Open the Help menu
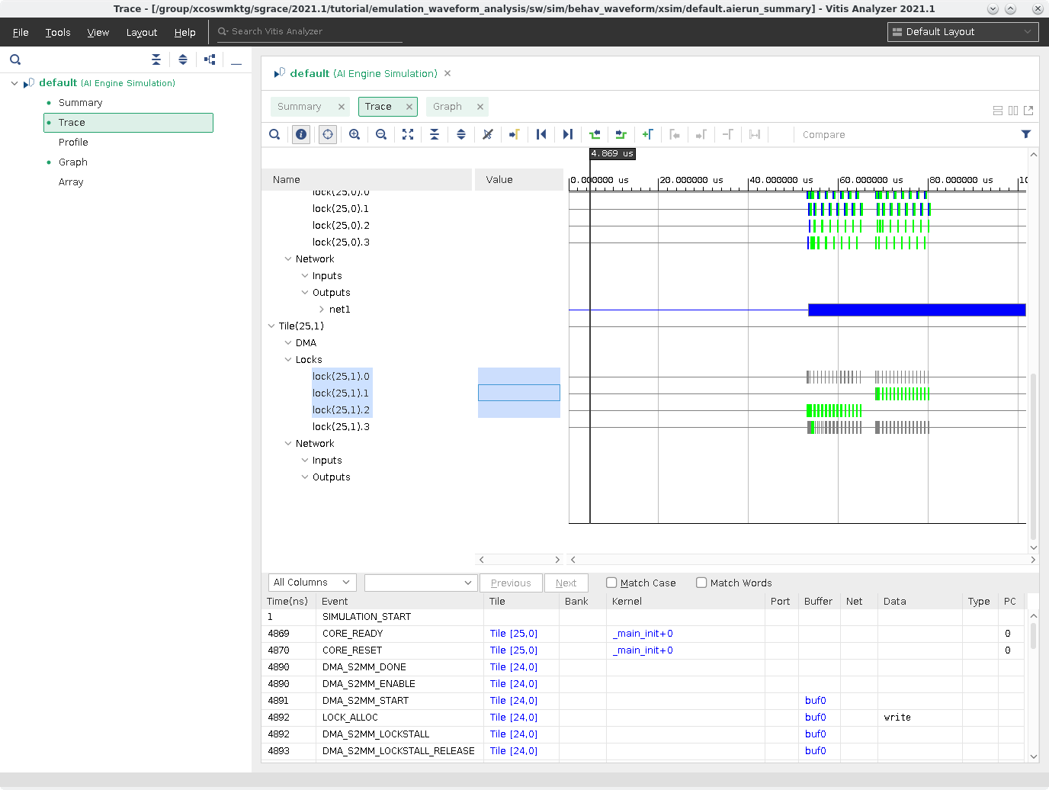 185,32
